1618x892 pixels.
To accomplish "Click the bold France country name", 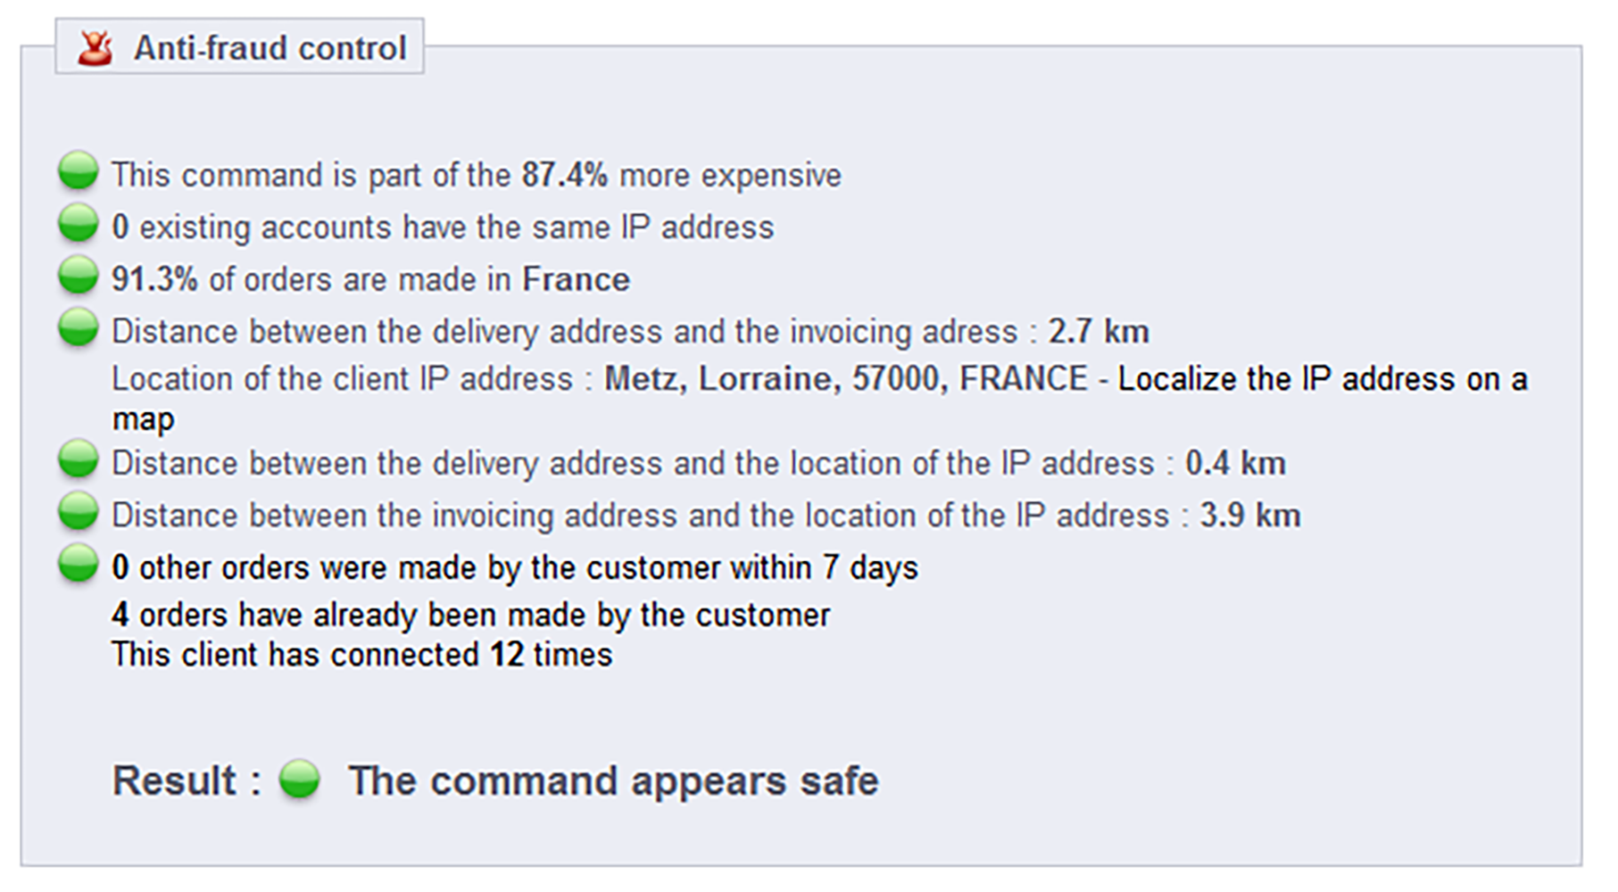I will click(x=577, y=279).
